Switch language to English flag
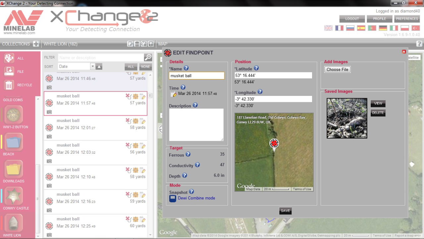The width and height of the screenshot is (424, 239). point(328,28)
